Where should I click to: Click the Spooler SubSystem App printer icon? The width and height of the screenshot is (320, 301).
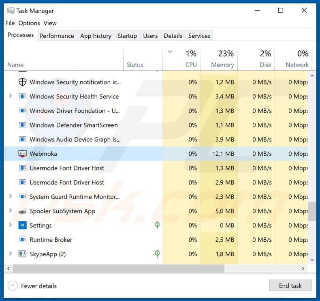(22, 211)
